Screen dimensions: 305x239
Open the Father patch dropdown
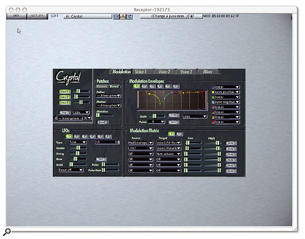pos(109,95)
